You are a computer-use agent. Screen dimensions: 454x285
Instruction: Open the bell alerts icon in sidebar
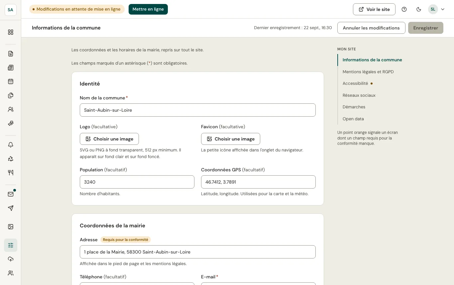pyautogui.click(x=11, y=145)
